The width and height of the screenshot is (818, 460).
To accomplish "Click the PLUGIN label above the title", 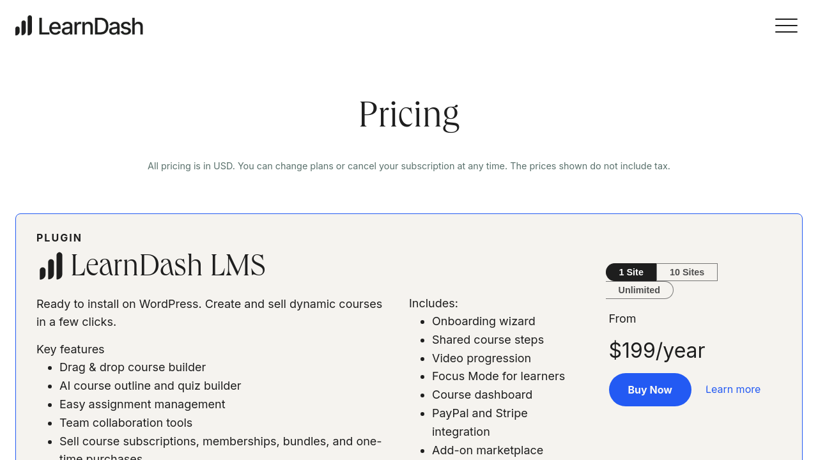I will 59,238.
